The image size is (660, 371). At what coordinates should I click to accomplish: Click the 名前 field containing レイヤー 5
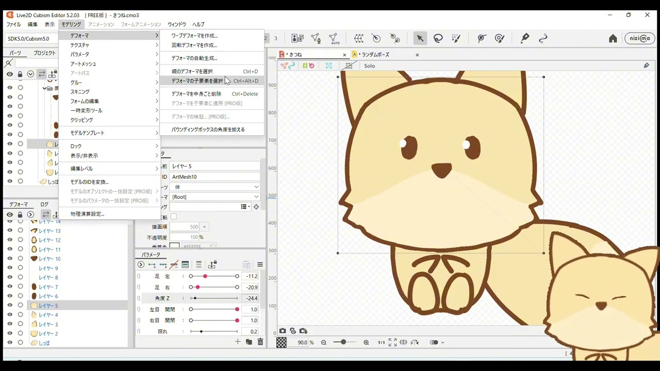[x=214, y=166]
